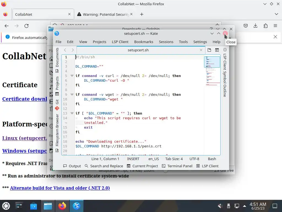Screen dimensions: 282x212
Task: Close the Warning: Potential Security tab
Action: pyautogui.click(x=131, y=14)
